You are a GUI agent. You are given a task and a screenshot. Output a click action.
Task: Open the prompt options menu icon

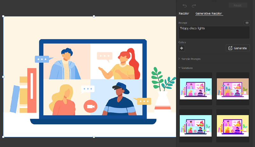(x=247, y=23)
